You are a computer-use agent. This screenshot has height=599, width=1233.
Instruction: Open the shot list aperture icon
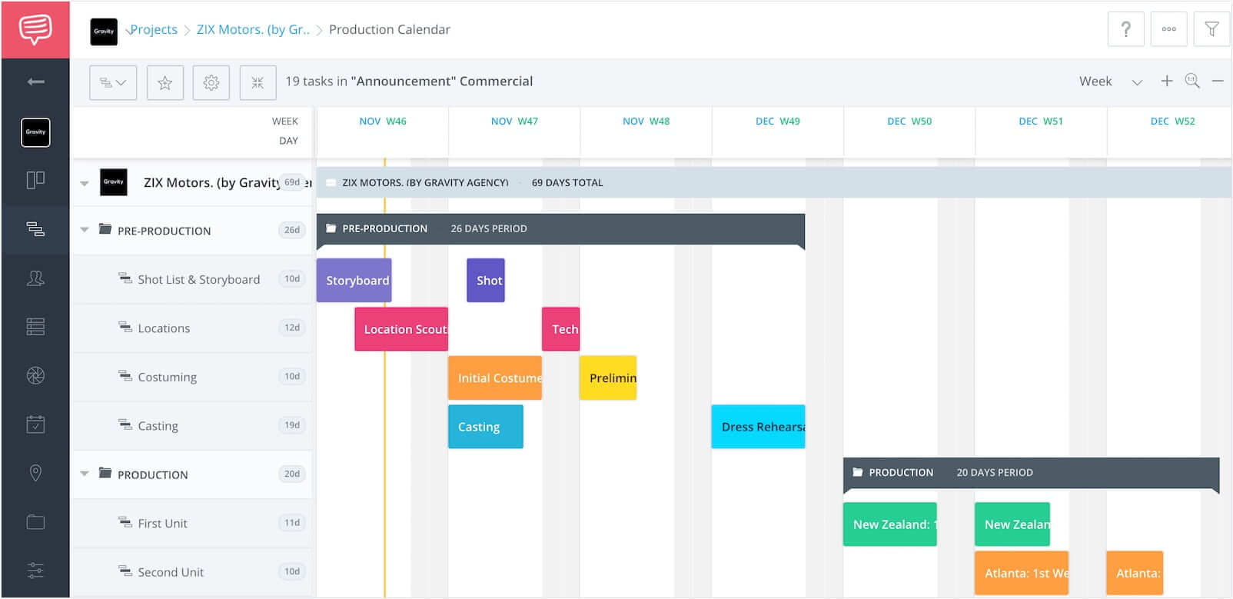pos(35,375)
